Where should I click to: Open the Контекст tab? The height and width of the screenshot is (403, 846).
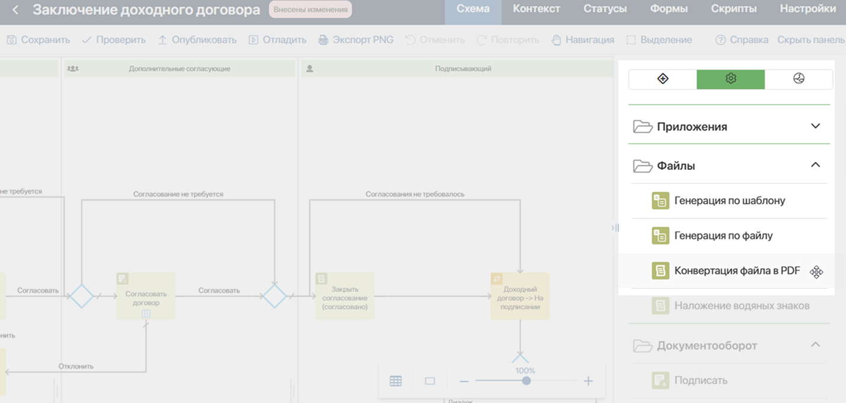click(537, 9)
